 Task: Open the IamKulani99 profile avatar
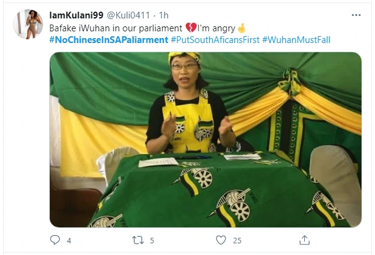tap(28, 25)
